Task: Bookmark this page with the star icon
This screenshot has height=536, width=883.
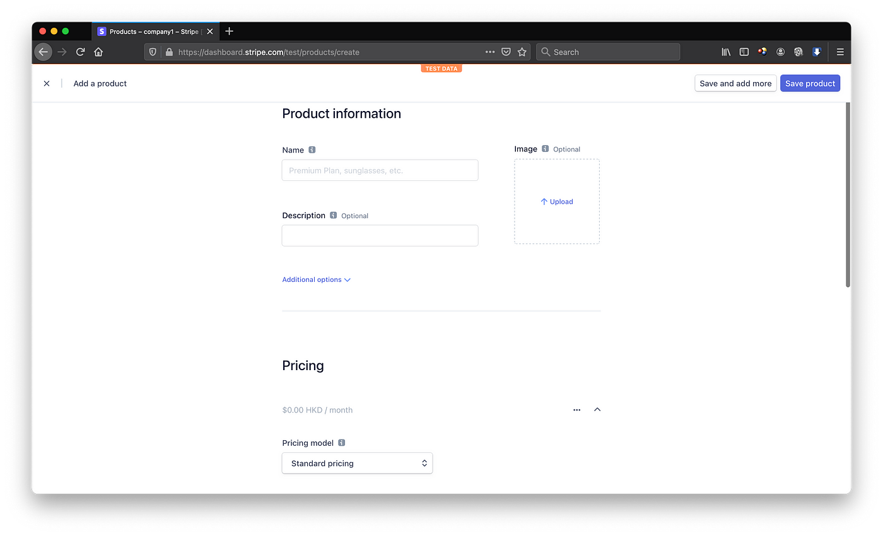Action: pyautogui.click(x=522, y=52)
